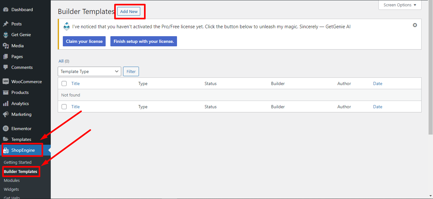This screenshot has width=433, height=199.
Task: Open the Dashboard menu label
Action: click(x=22, y=10)
